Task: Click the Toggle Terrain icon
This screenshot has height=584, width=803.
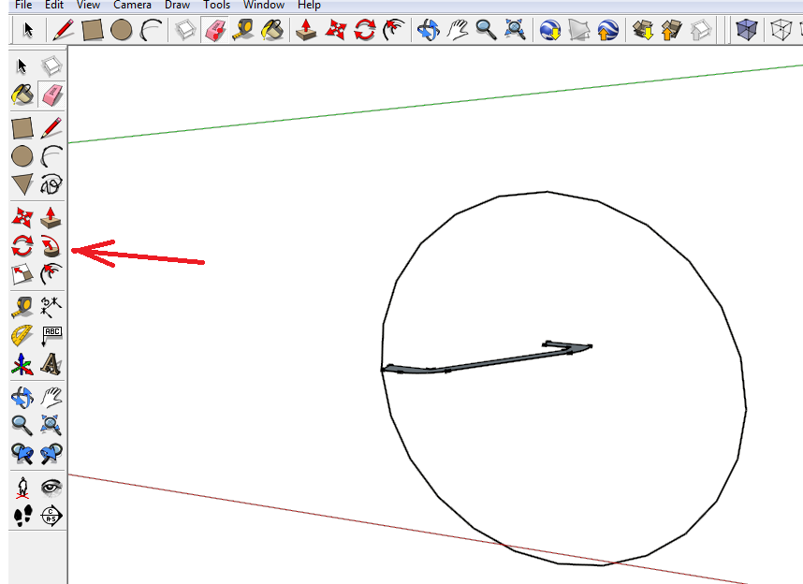Action: [x=578, y=30]
